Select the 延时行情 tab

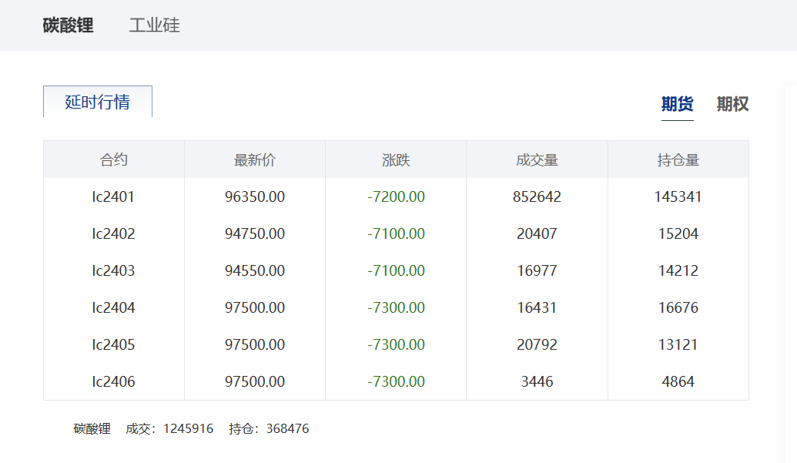98,102
